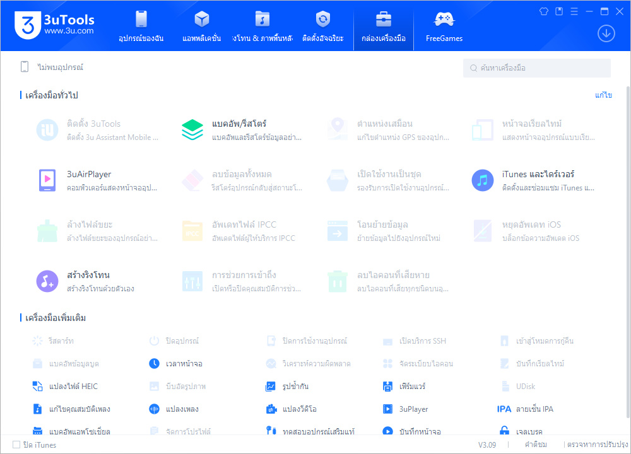Click the compress photos entry

coord(177,387)
